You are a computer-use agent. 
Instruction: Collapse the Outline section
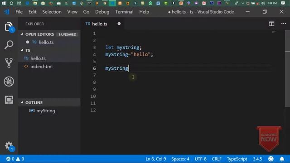point(22,102)
